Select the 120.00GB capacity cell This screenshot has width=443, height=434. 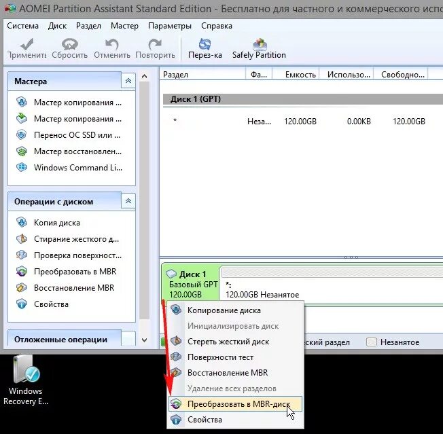coord(300,122)
